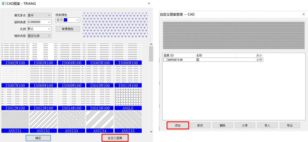Click the 导入 import button

click(x=267, y=126)
